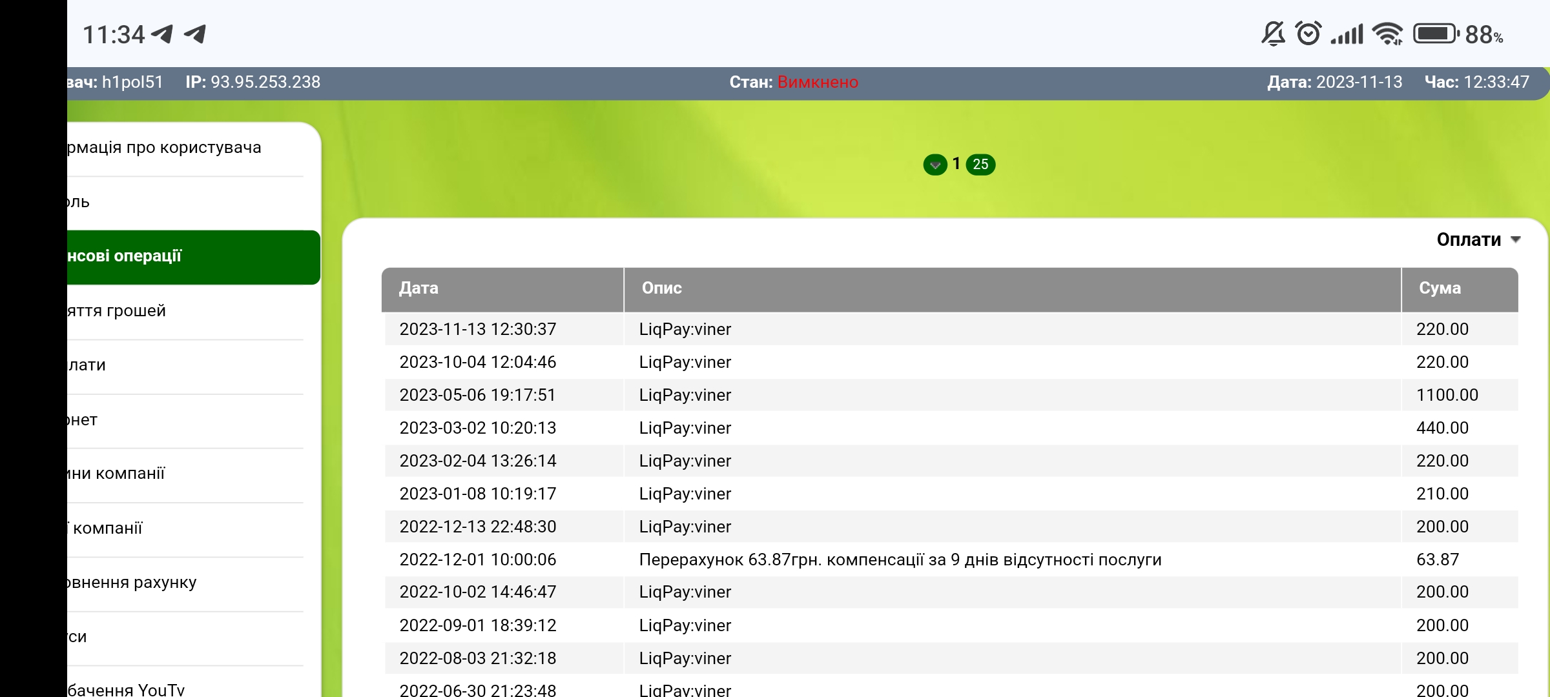Select the date 2022-10-02 14:46:47

477,592
